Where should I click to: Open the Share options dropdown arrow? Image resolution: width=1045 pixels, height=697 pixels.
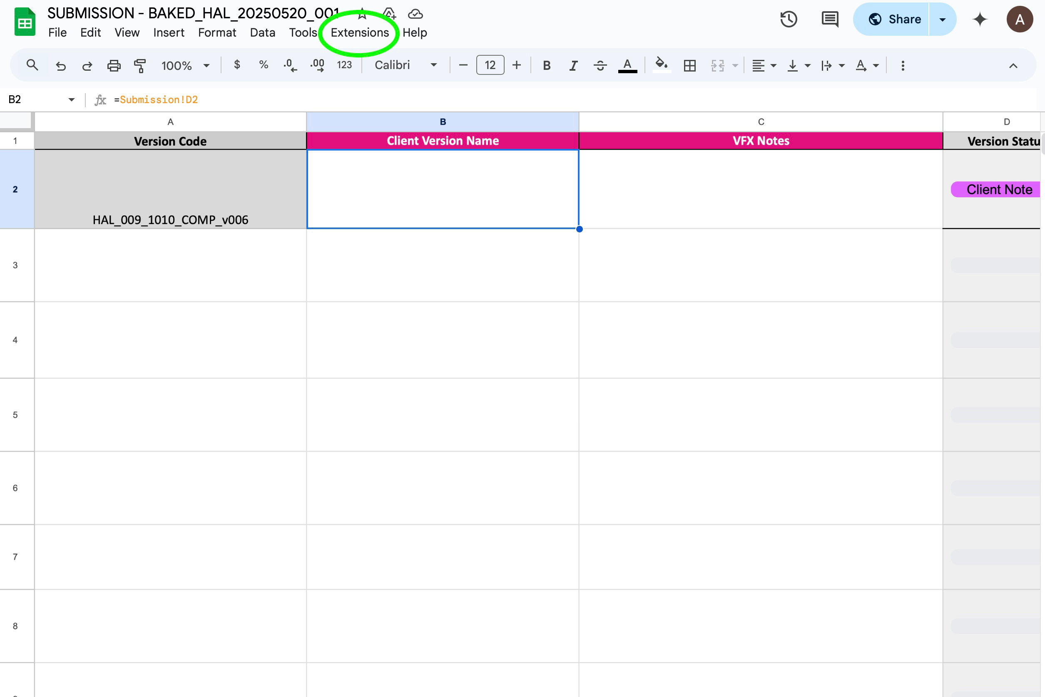click(x=942, y=20)
